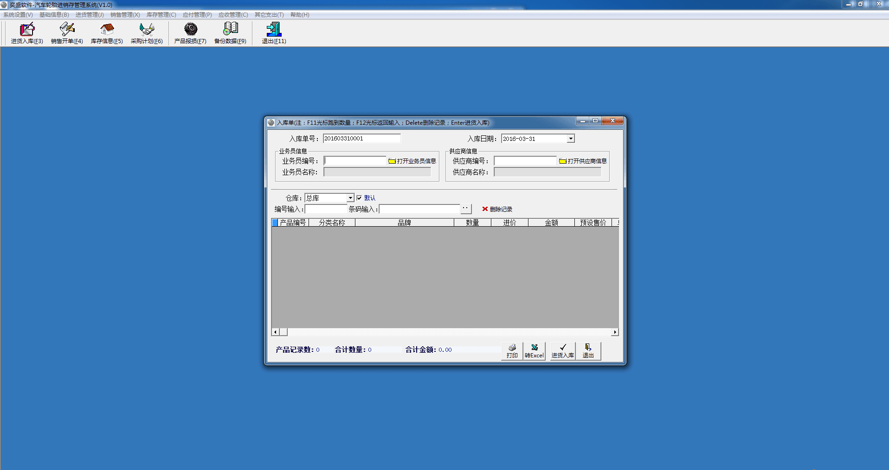Focus the 条码输入 text field
Viewport: 889px width, 470px height.
pyautogui.click(x=419, y=209)
